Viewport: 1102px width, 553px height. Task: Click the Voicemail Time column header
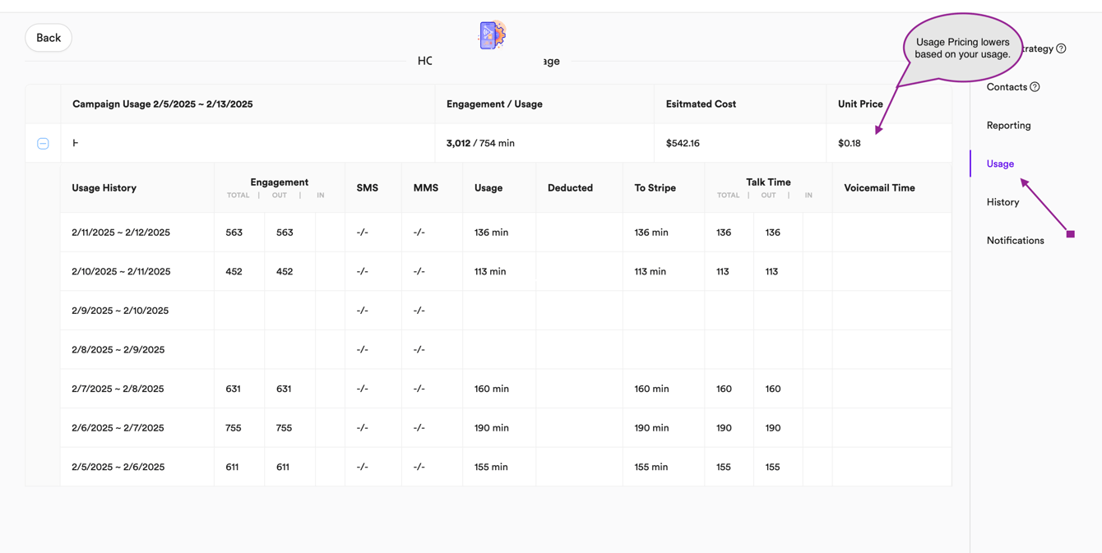879,187
